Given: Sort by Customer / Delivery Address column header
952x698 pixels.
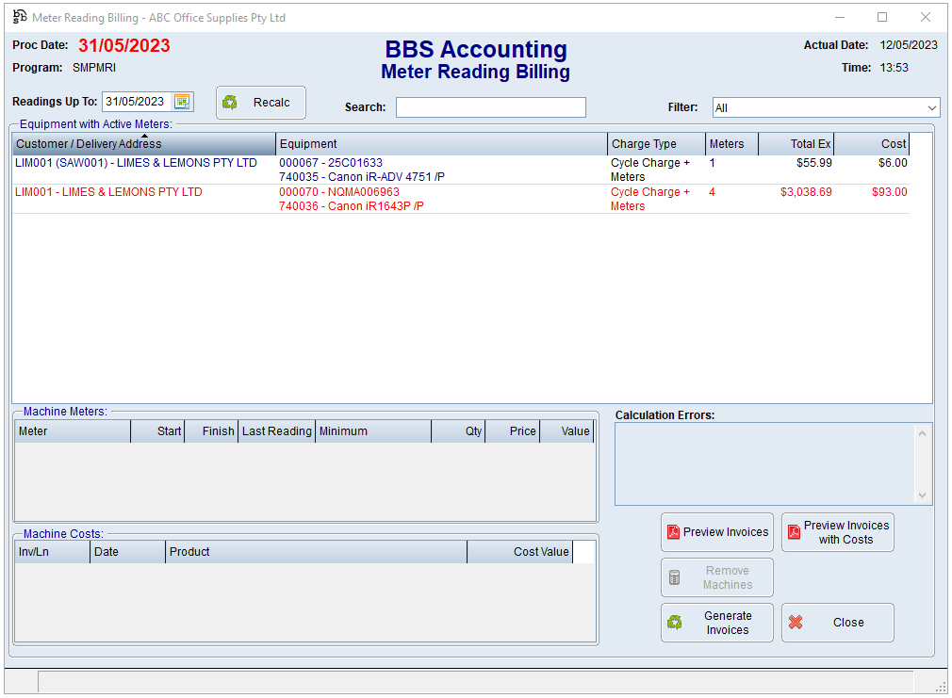Looking at the screenshot, I should [143, 144].
